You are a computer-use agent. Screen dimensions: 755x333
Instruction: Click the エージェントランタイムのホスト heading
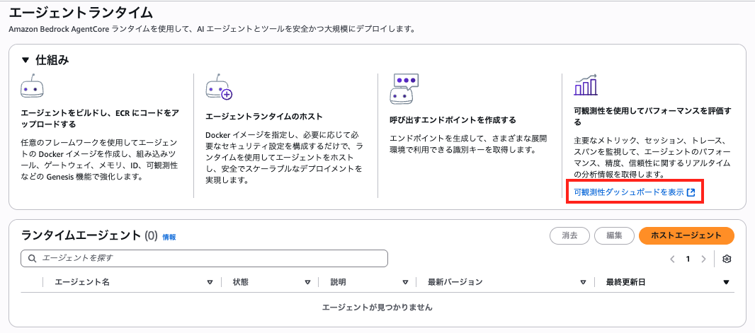coord(264,117)
